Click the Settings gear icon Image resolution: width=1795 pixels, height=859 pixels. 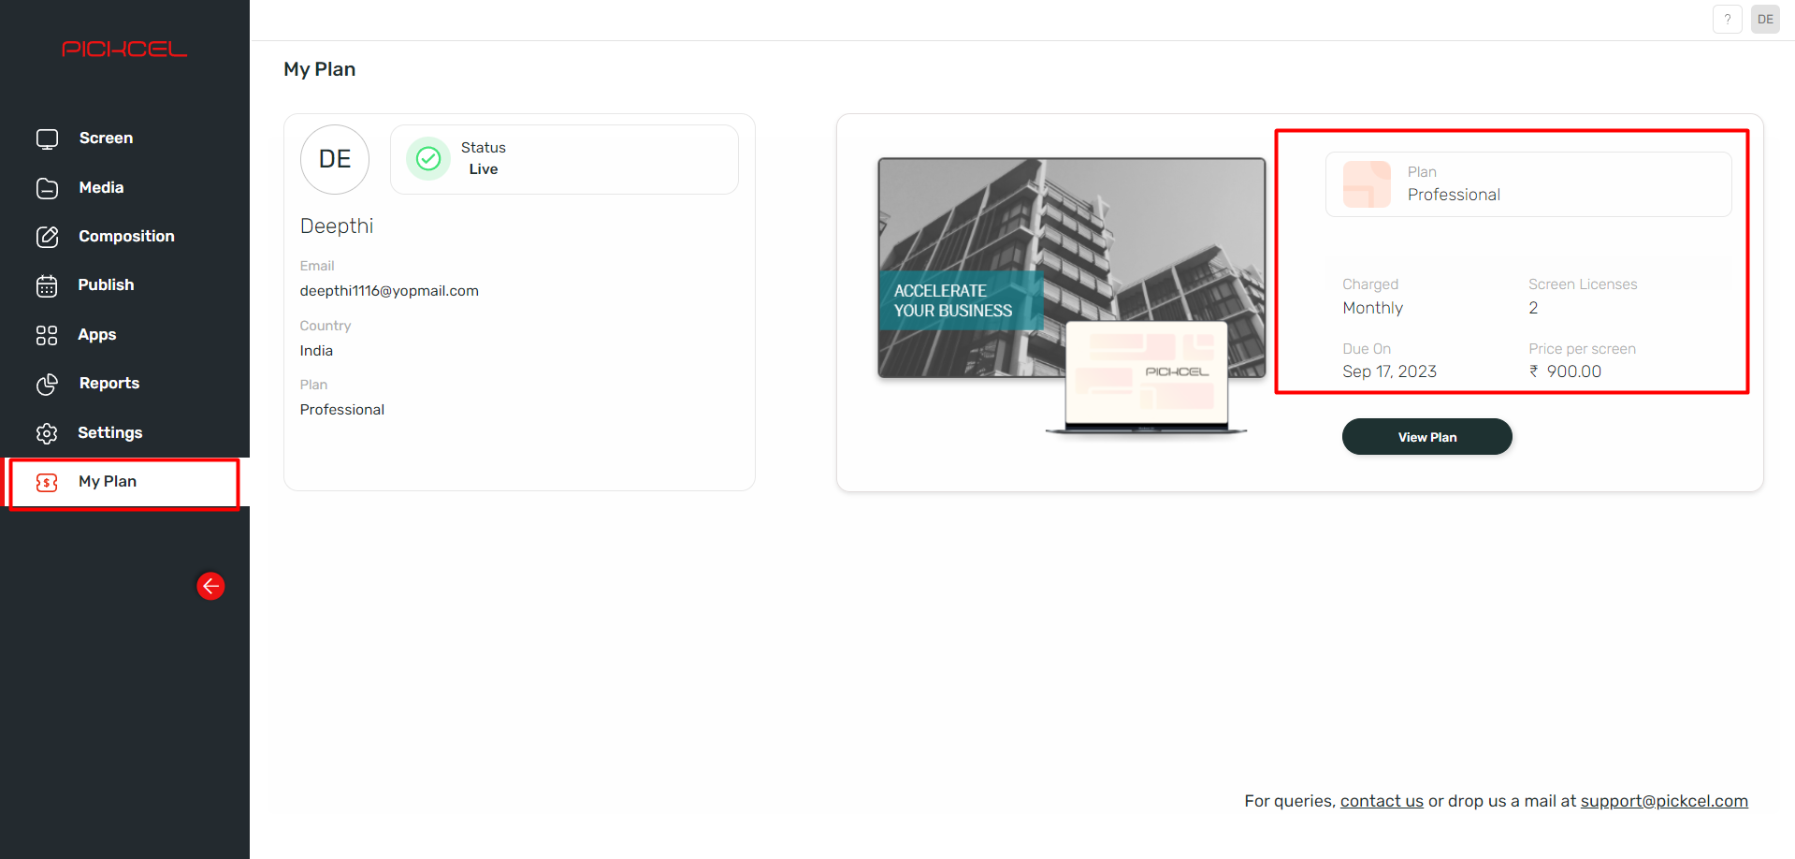click(x=47, y=433)
